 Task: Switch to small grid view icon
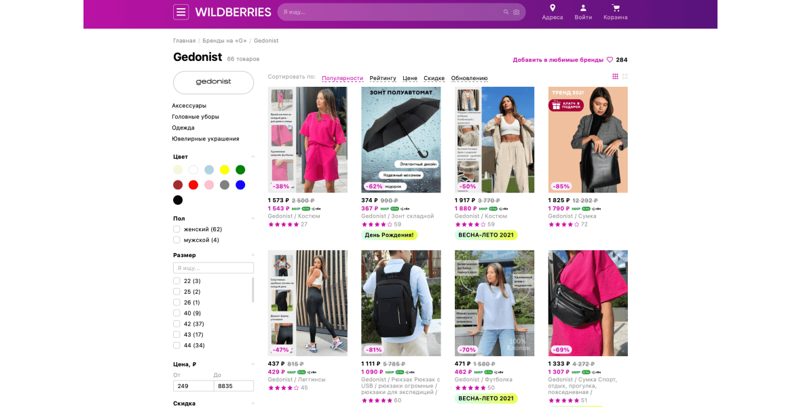point(615,76)
